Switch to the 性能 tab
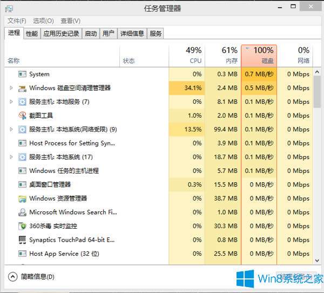The width and height of the screenshot is (324, 293). coord(32,34)
